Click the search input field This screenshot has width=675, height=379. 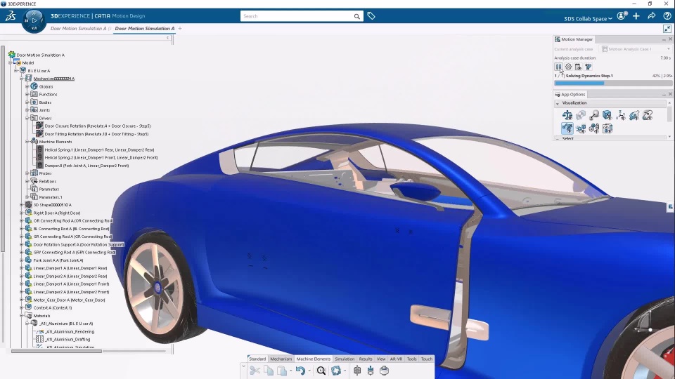pos(297,16)
